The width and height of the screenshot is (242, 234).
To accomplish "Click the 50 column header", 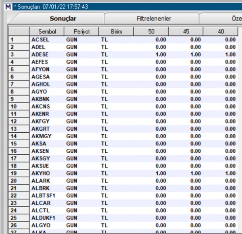I will click(x=151, y=31).
